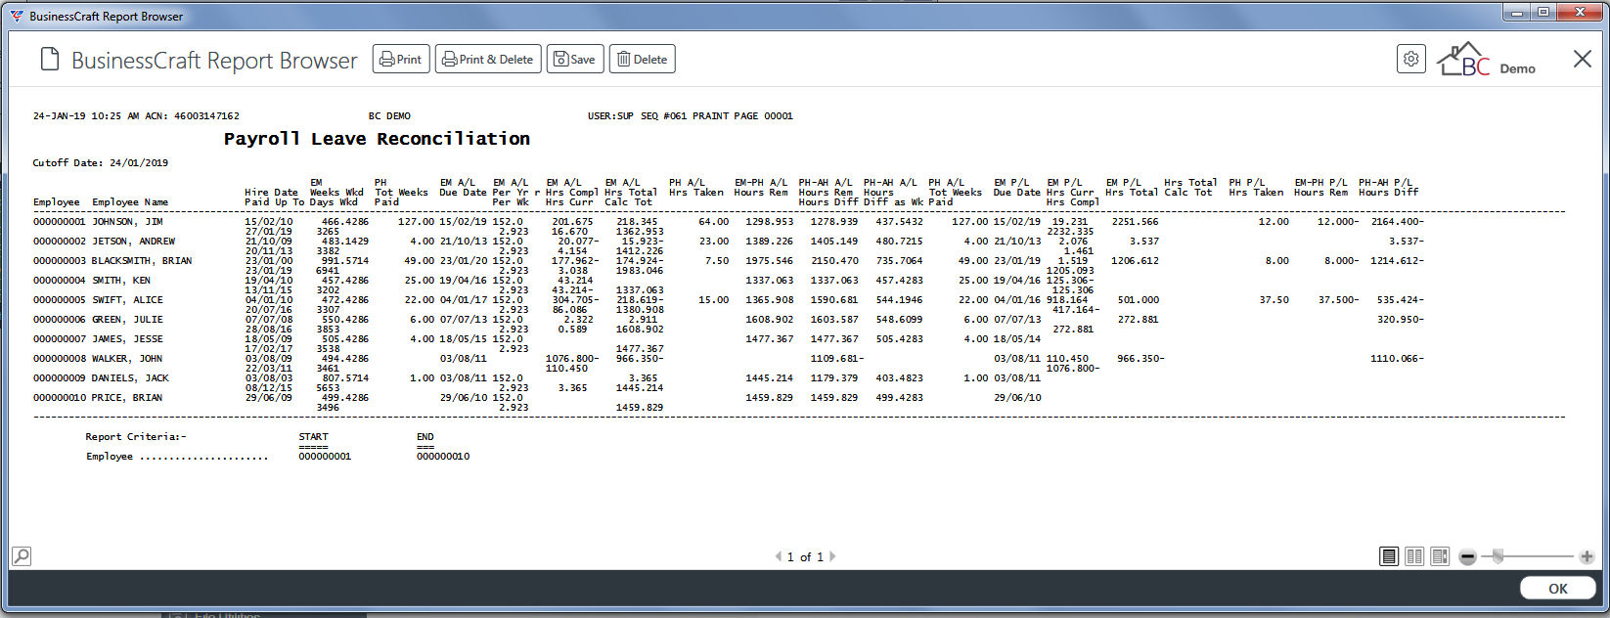Click the Report Criteria label
The width and height of the screenshot is (1610, 618).
point(136,437)
